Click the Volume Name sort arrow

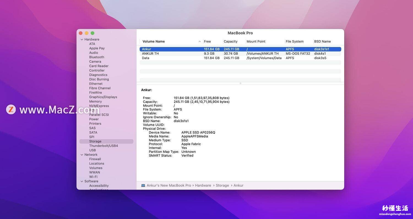point(200,41)
